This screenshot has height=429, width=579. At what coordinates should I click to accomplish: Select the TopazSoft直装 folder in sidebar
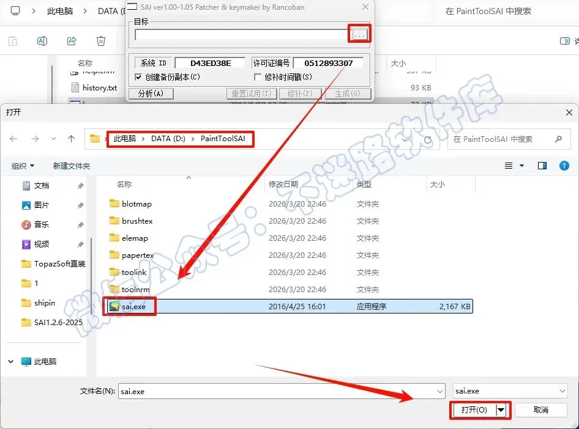pos(53,263)
